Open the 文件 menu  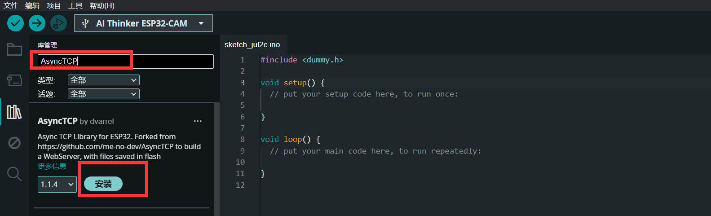pyautogui.click(x=11, y=5)
